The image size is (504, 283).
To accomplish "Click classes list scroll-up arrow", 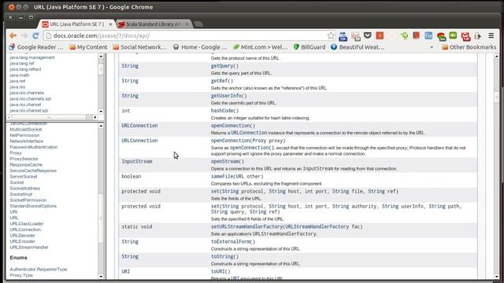I will (x=101, y=126).
